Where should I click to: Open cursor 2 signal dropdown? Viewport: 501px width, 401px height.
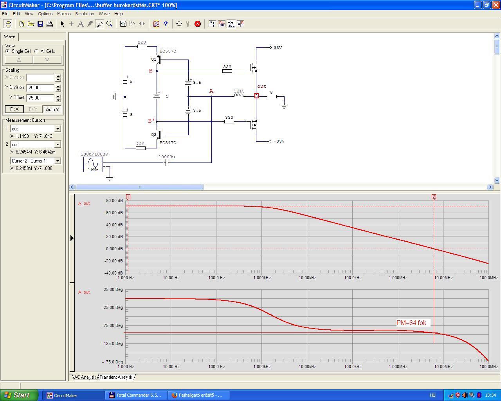pyautogui.click(x=58, y=145)
